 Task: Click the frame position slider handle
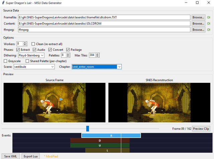click(88, 128)
